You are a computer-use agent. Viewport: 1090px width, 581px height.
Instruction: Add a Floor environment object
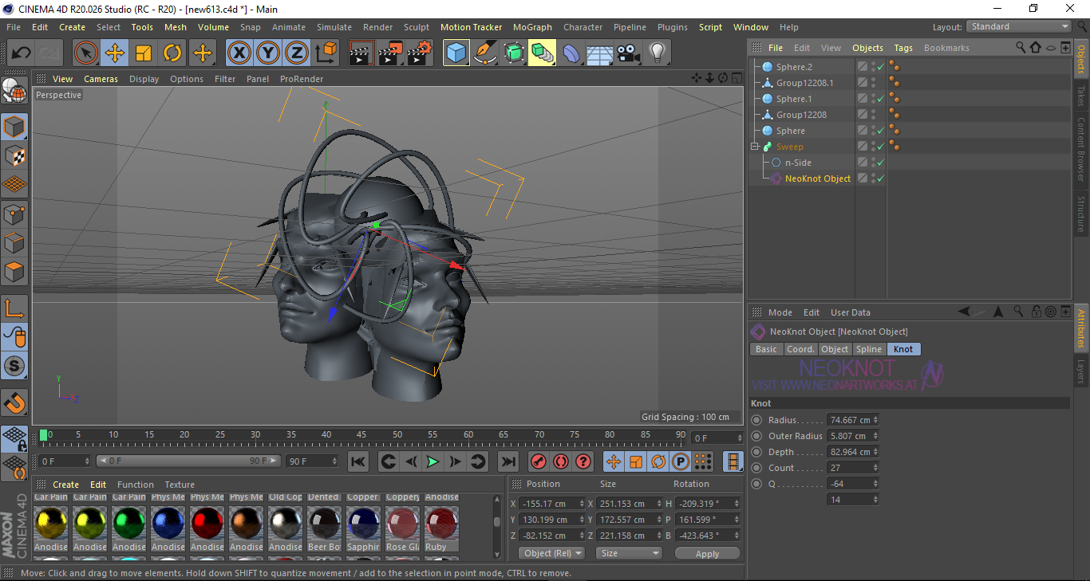click(600, 53)
